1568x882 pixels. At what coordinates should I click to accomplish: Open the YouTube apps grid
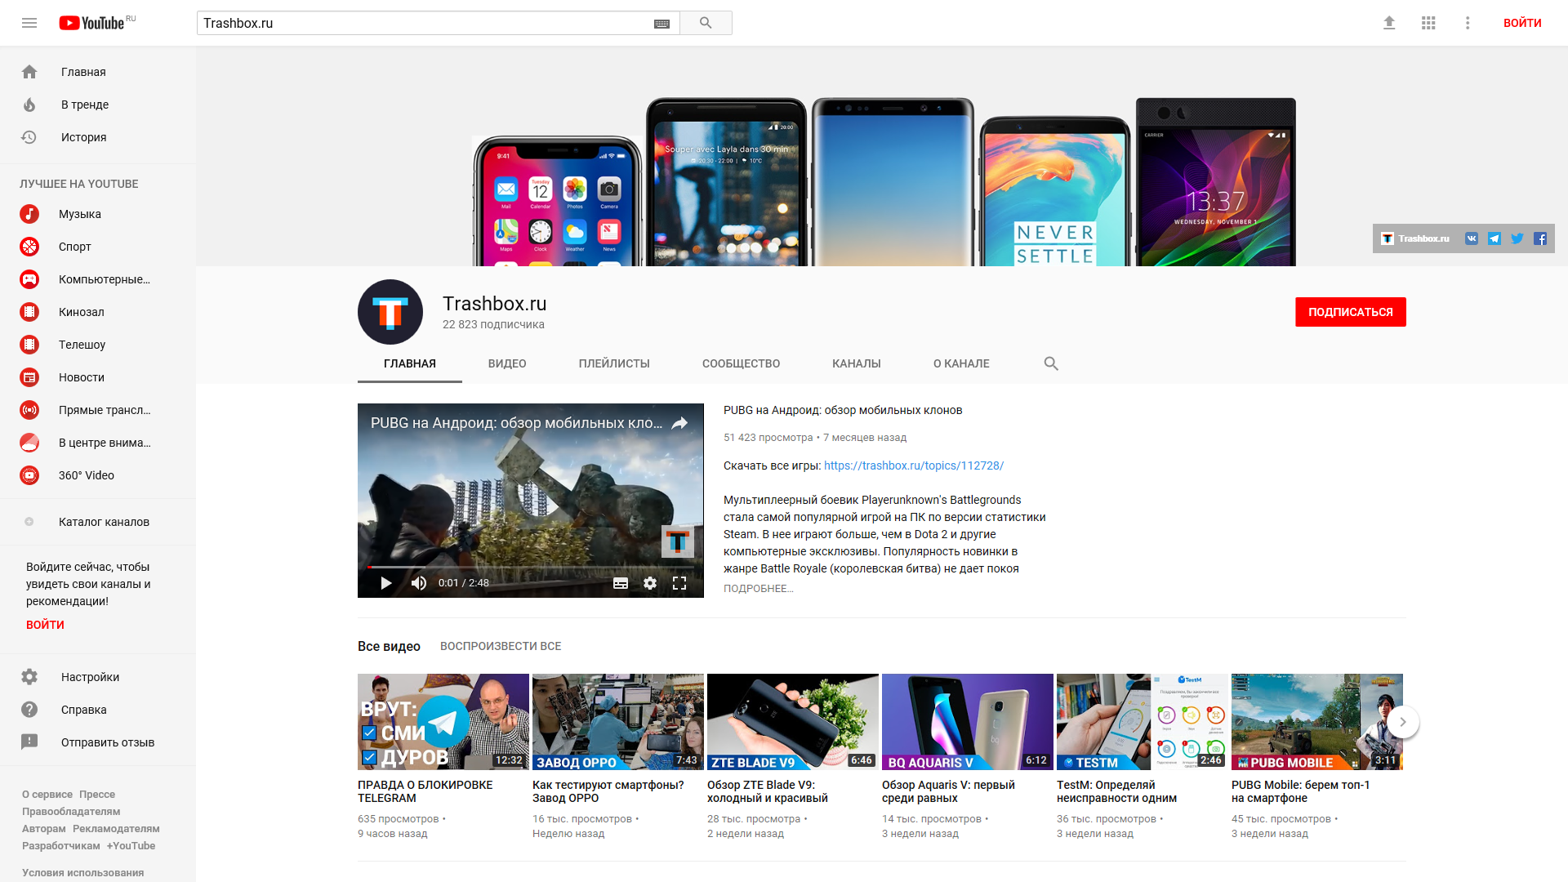(1428, 23)
